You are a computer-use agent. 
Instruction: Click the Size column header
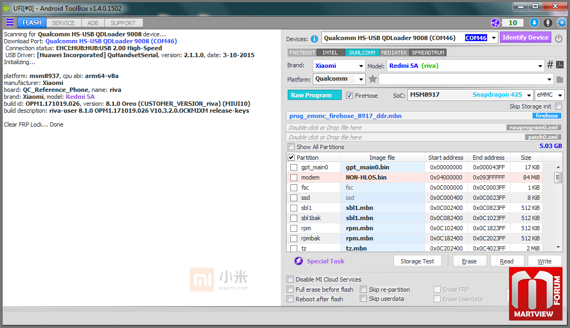click(526, 158)
